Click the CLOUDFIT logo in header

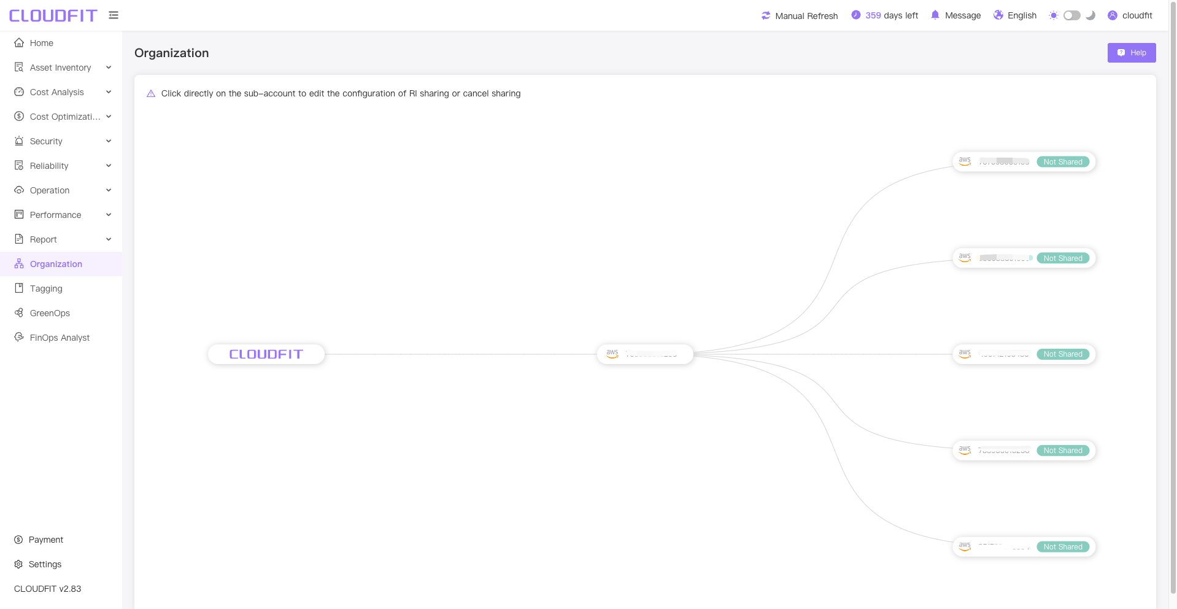point(53,15)
